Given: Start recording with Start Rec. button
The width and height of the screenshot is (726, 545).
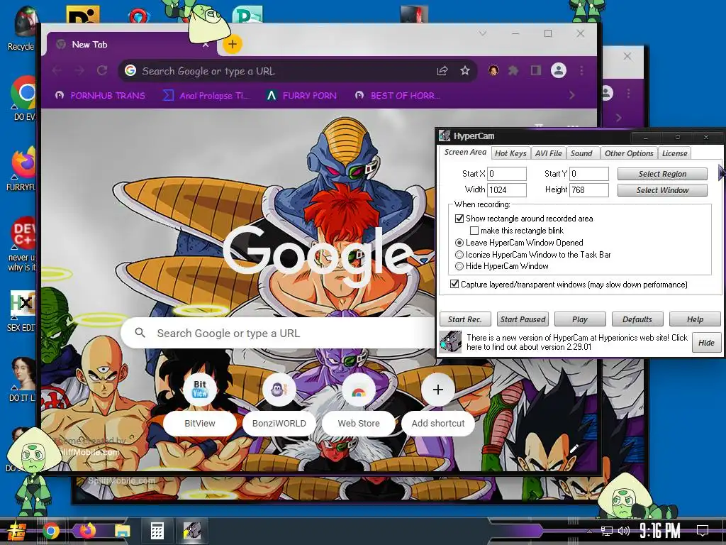Looking at the screenshot, I should [x=464, y=319].
